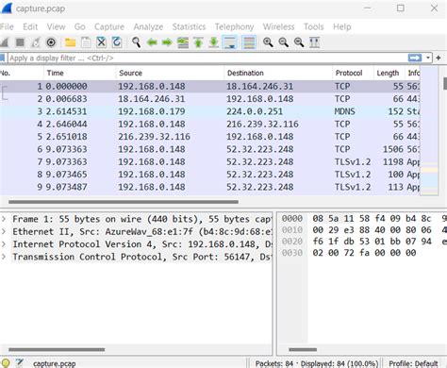Click packet list horizontal scrollbar
The image size is (447, 368).
(124, 202)
